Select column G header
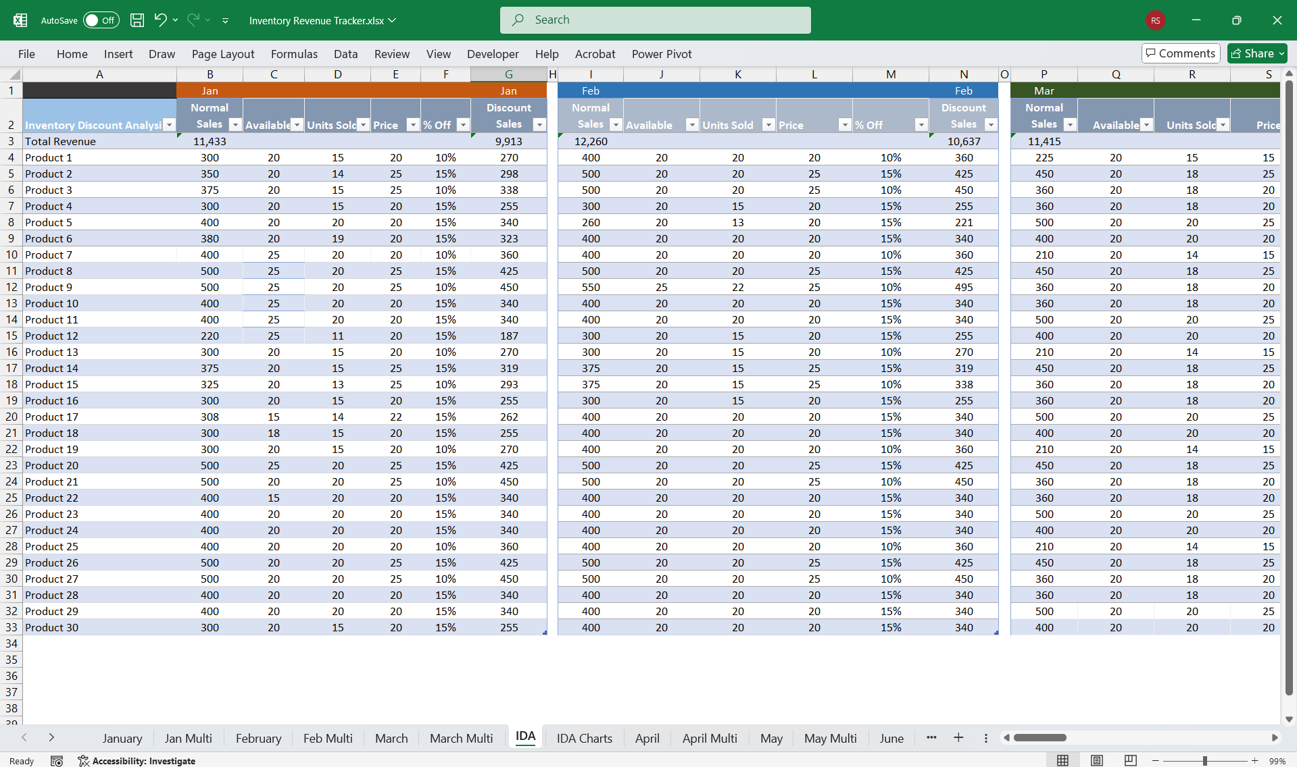 coord(509,74)
